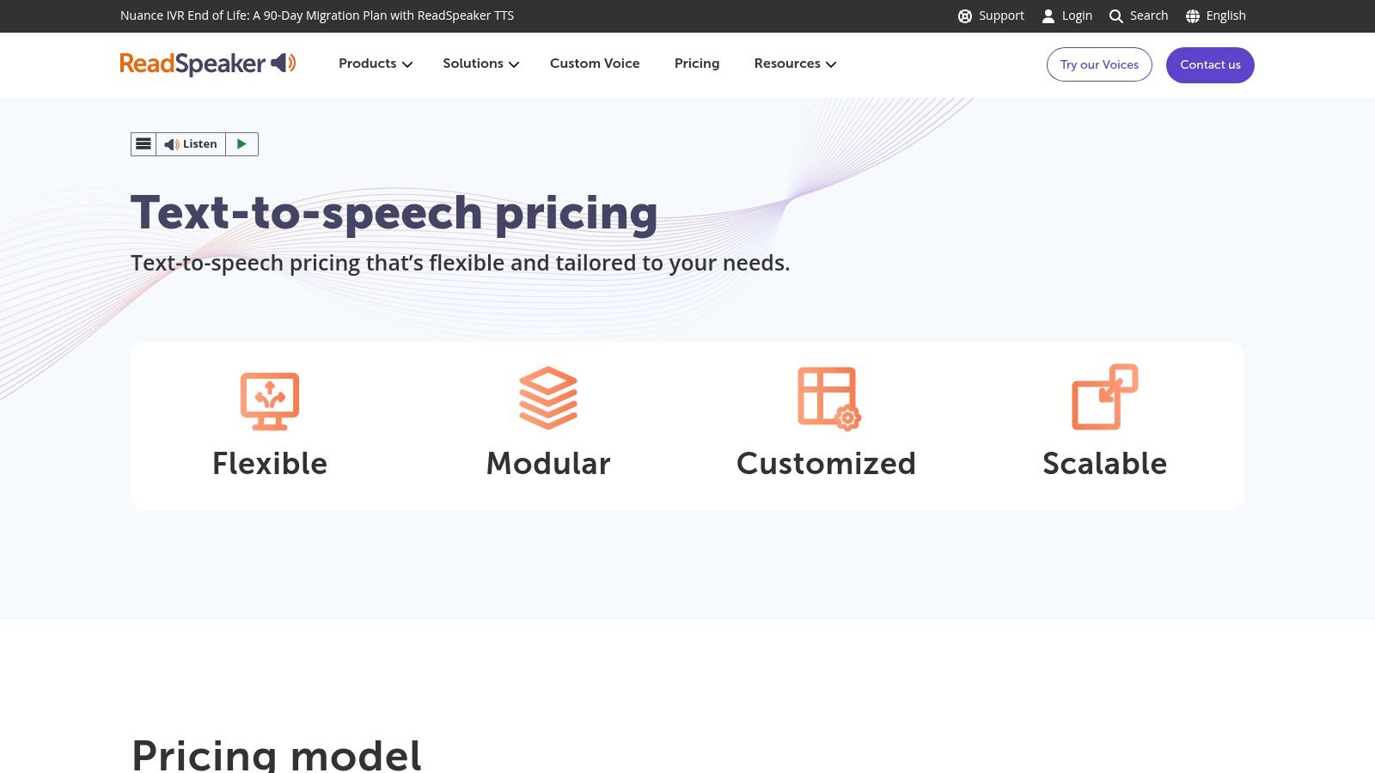Open the Nuance IVR End of Life announcement link
The height and width of the screenshot is (773, 1375).
coord(317,15)
